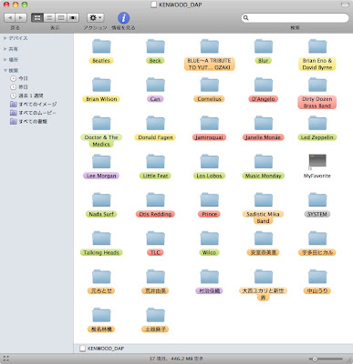Select the Otis Redding folder icon
Screen dimensions: 353x364
(x=155, y=200)
